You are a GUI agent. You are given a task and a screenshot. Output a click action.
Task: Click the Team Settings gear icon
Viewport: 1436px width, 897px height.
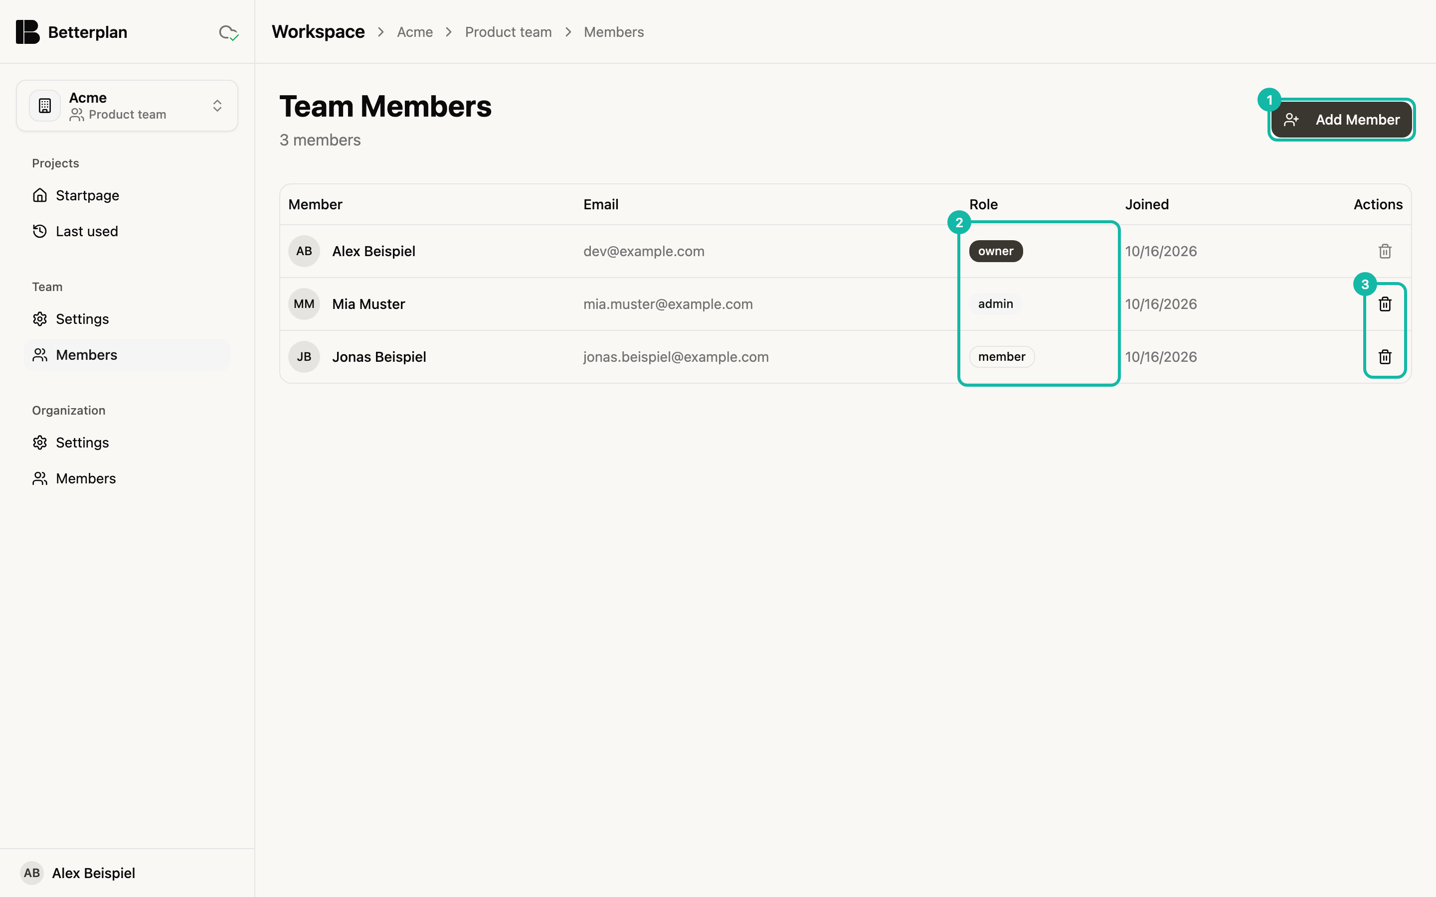click(x=40, y=319)
